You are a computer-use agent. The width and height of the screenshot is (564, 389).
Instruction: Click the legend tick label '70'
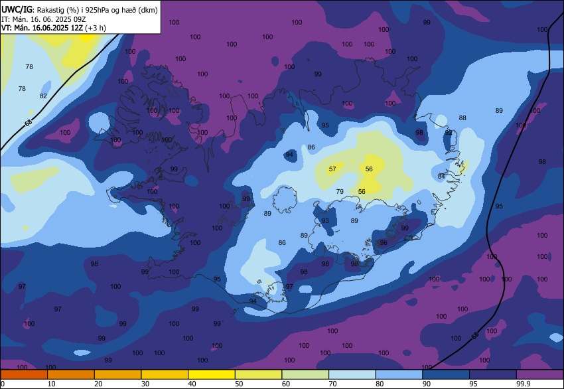click(x=332, y=384)
